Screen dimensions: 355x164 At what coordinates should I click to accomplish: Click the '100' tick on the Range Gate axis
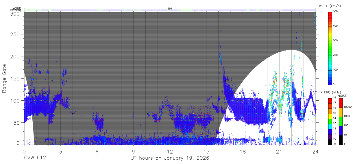tap(15, 100)
